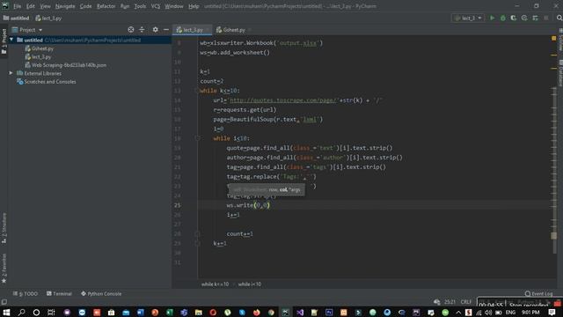Click the fold marker at the while i<10 line
This screenshot has width=563, height=317.
coord(197,138)
